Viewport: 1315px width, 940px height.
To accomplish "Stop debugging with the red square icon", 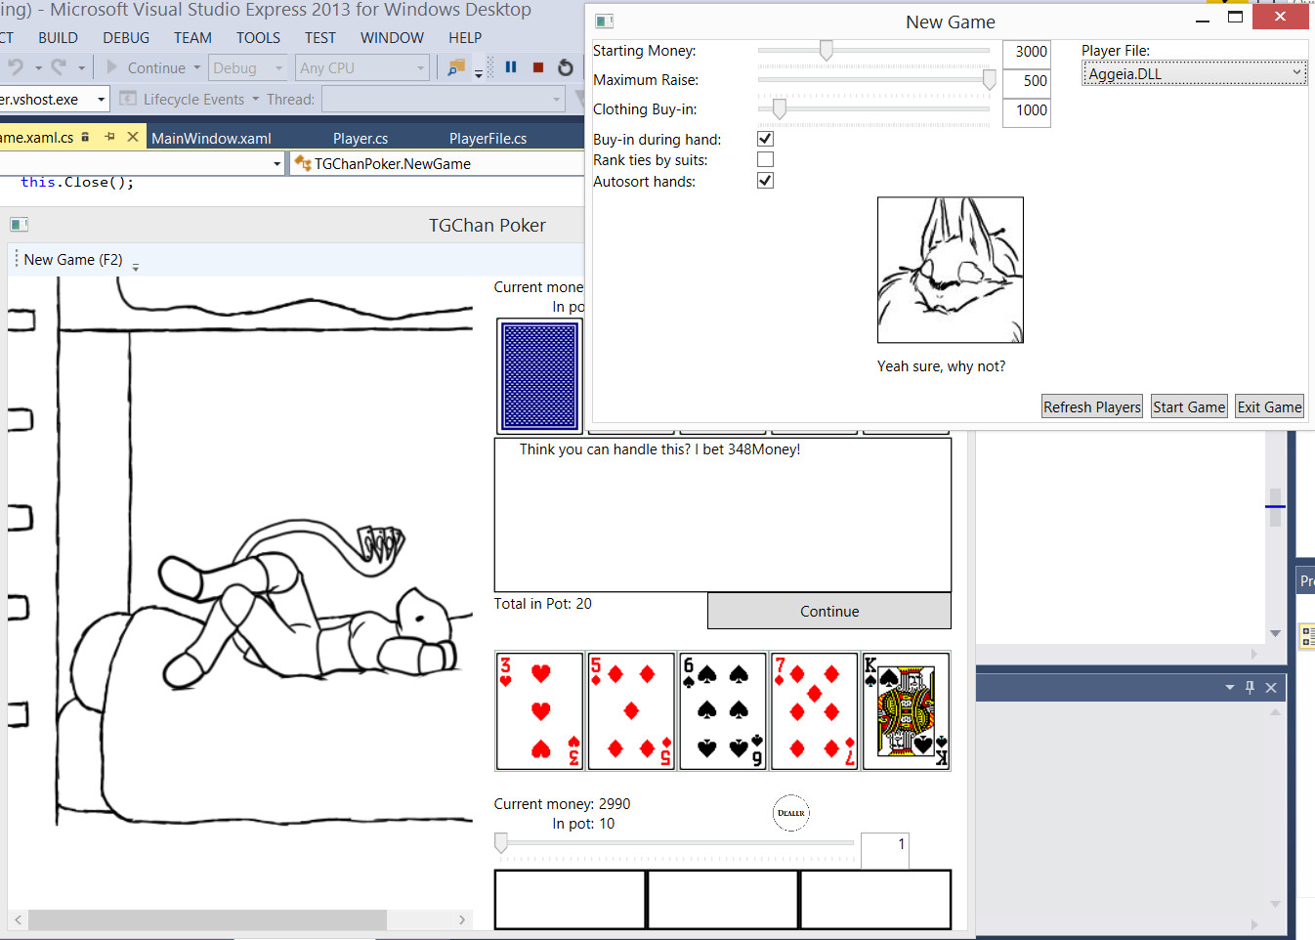I will 538,67.
